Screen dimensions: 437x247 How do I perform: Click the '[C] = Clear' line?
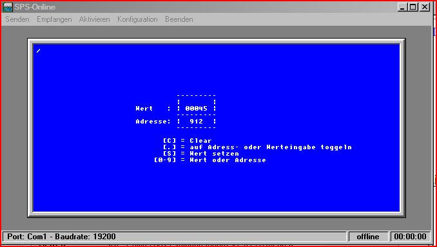click(x=188, y=141)
